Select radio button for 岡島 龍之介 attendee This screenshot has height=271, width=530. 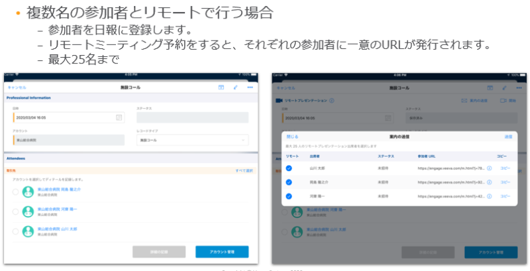click(x=15, y=192)
